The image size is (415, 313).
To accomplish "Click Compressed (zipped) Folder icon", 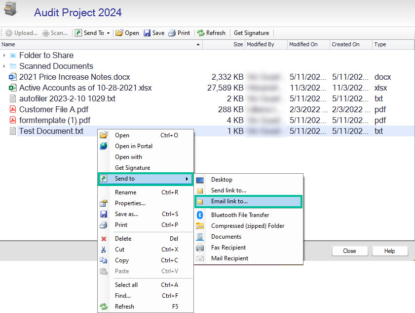I will pyautogui.click(x=200, y=226).
